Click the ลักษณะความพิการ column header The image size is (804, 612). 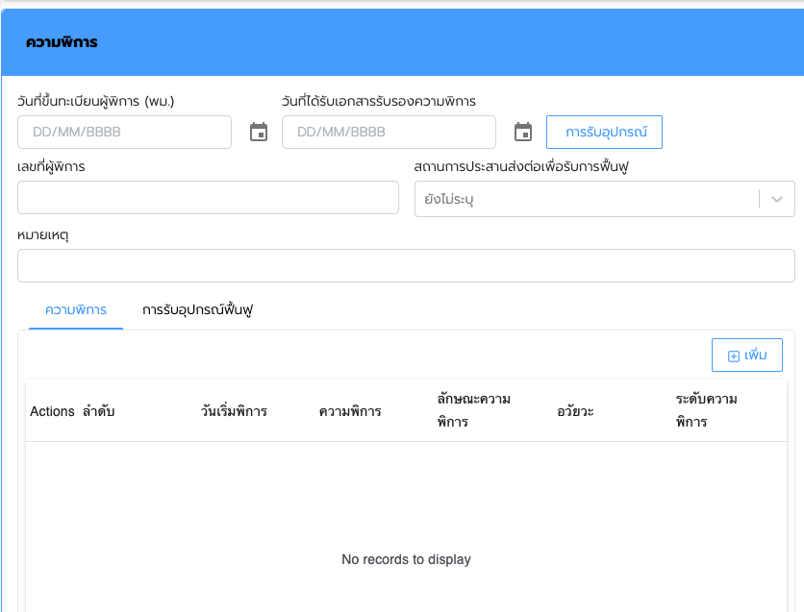473,410
